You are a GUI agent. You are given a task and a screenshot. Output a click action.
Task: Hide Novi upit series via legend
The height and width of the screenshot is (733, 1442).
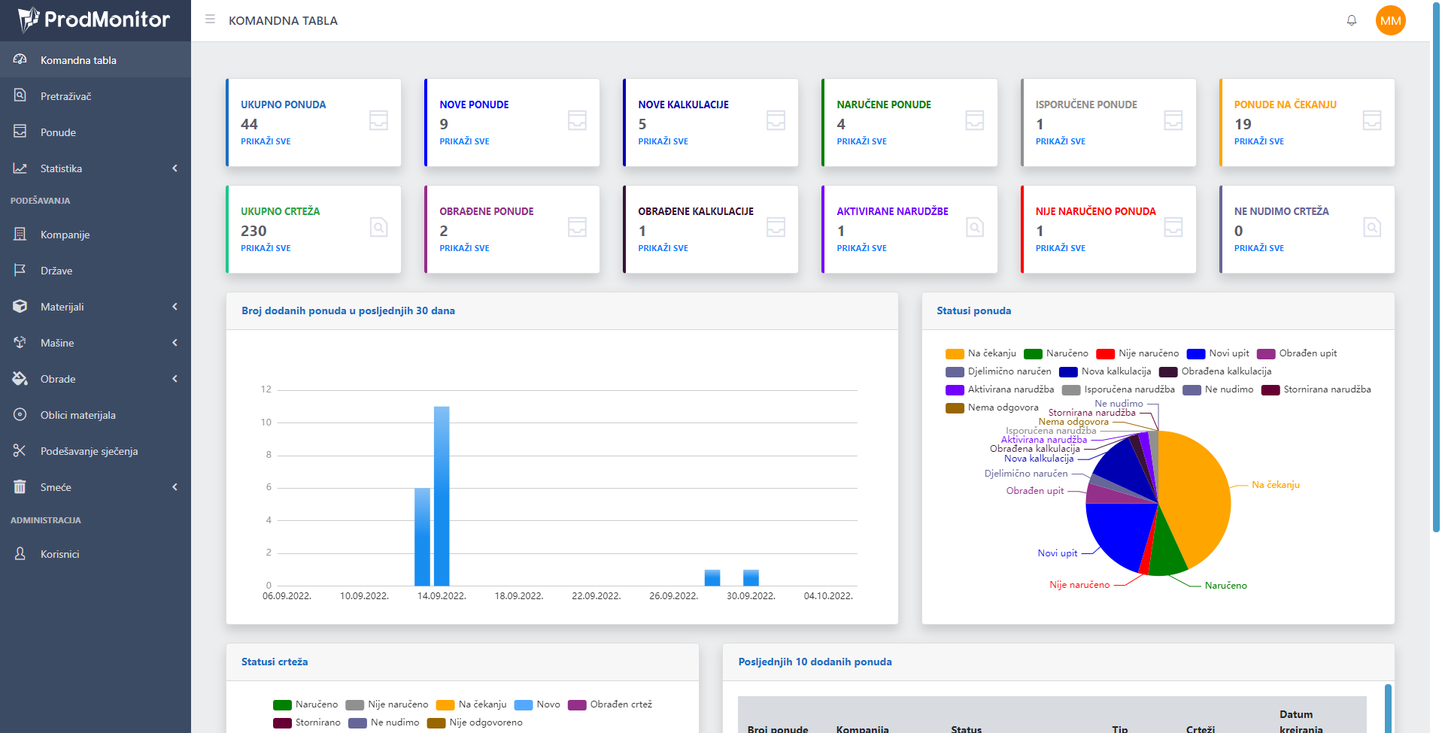[x=1218, y=353]
